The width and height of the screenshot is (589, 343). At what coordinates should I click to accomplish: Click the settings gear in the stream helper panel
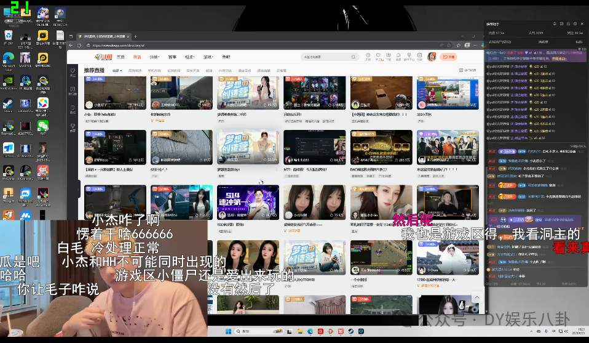(x=575, y=23)
